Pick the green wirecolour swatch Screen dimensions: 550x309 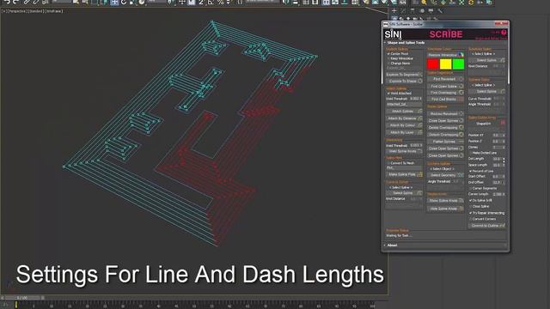(x=458, y=64)
